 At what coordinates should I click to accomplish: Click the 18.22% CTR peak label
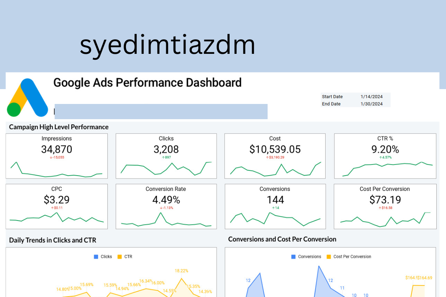pyautogui.click(x=181, y=271)
